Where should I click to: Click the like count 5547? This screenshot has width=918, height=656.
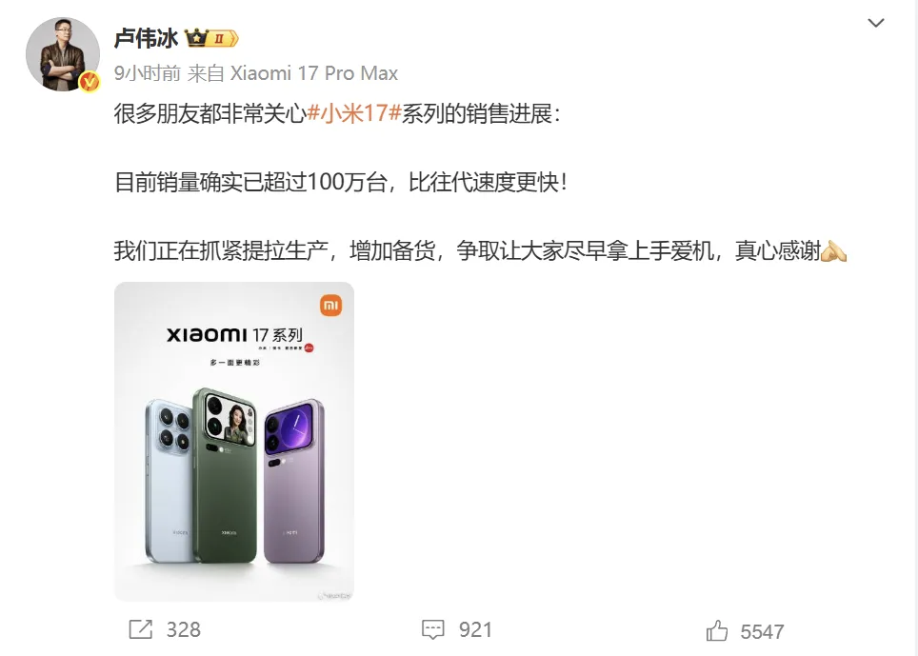click(762, 632)
